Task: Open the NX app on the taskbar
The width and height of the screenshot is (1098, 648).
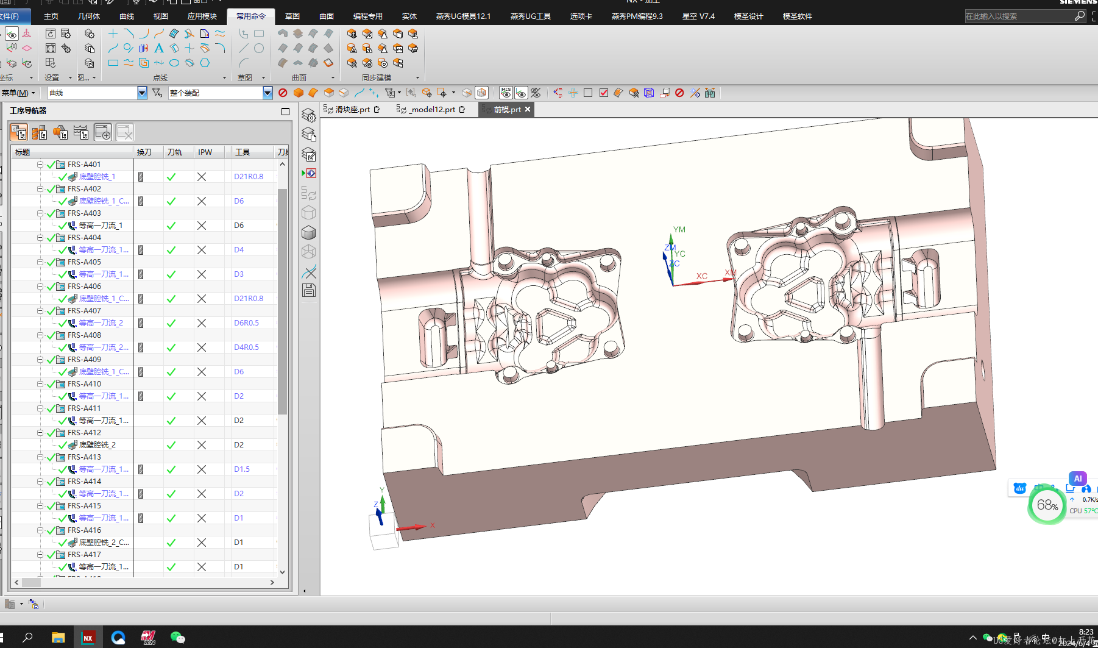Action: click(x=88, y=638)
